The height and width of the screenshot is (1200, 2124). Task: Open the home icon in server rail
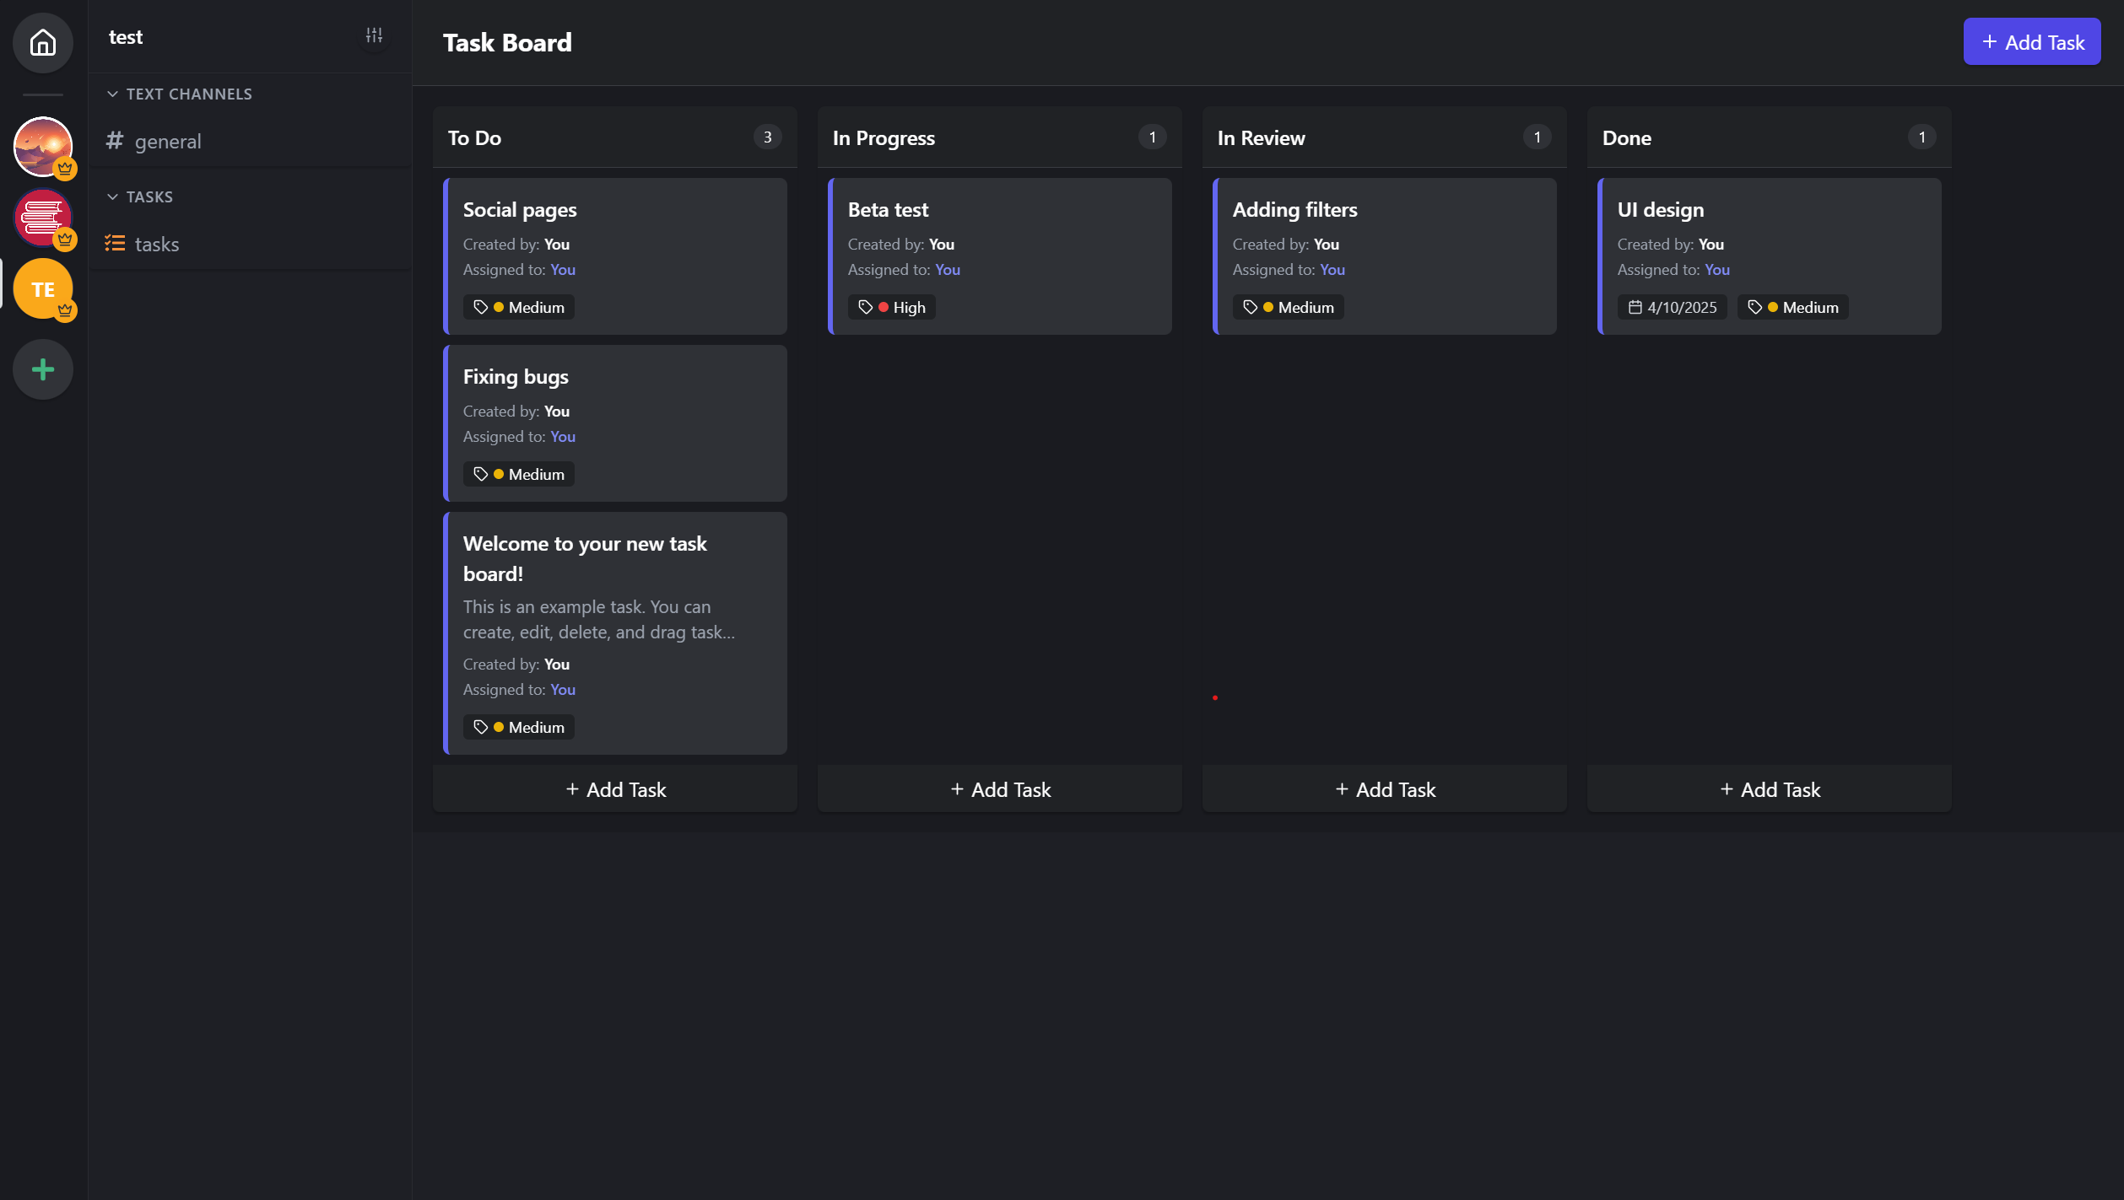point(43,42)
